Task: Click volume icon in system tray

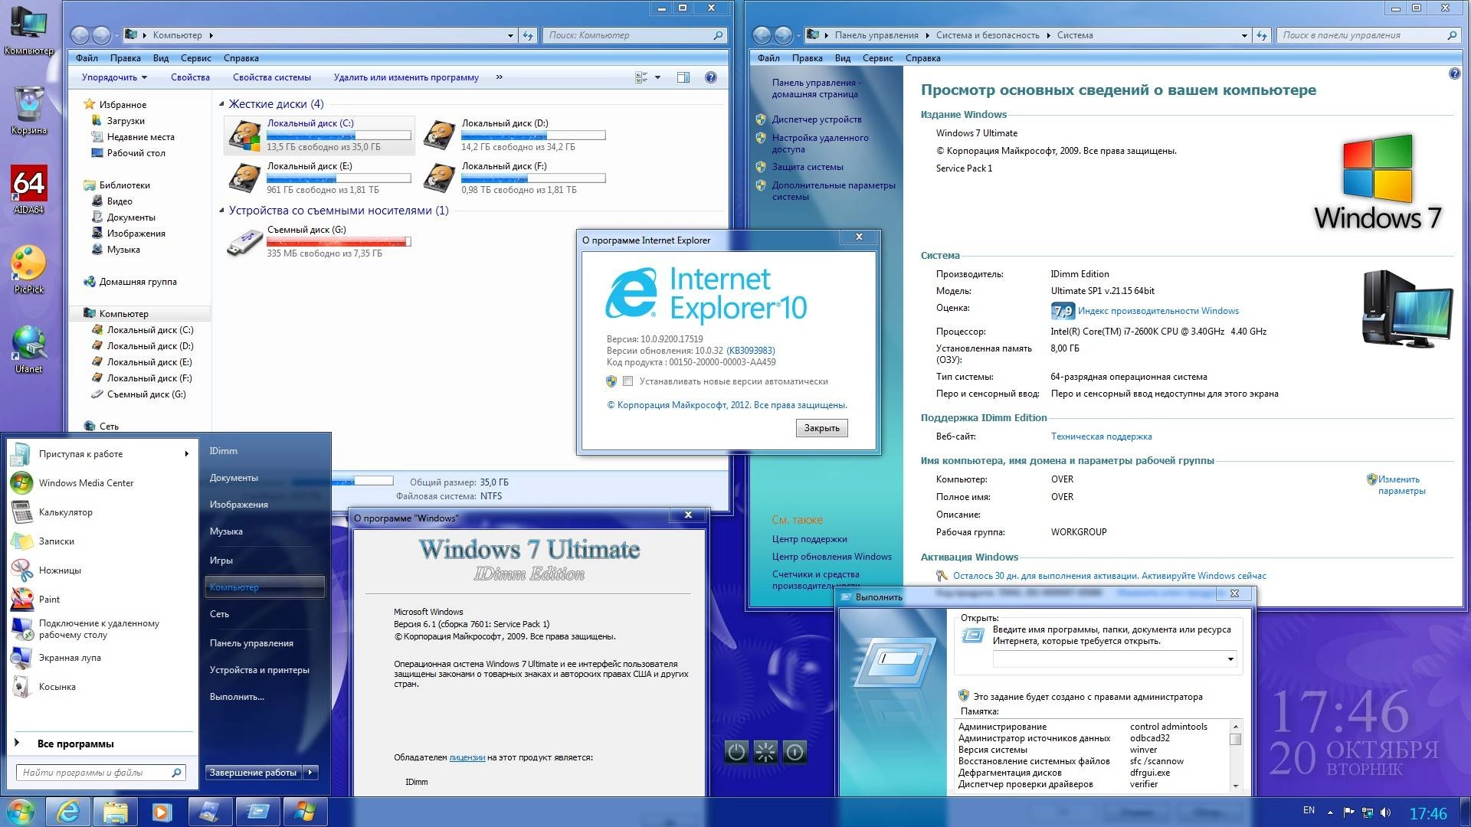Action: pos(1385,812)
